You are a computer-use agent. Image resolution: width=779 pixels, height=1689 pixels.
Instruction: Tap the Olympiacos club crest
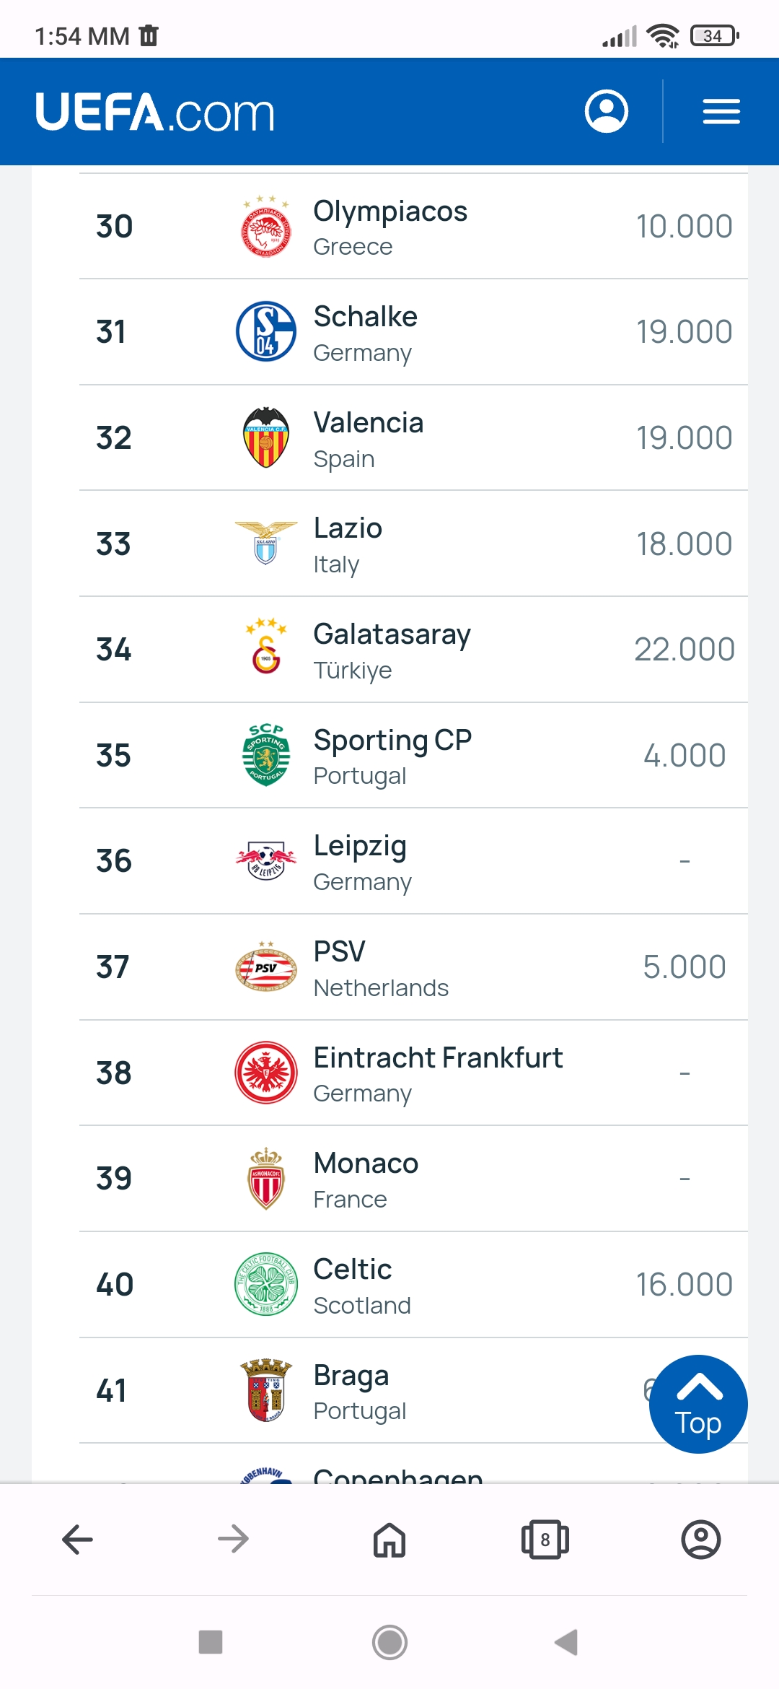[266, 227]
